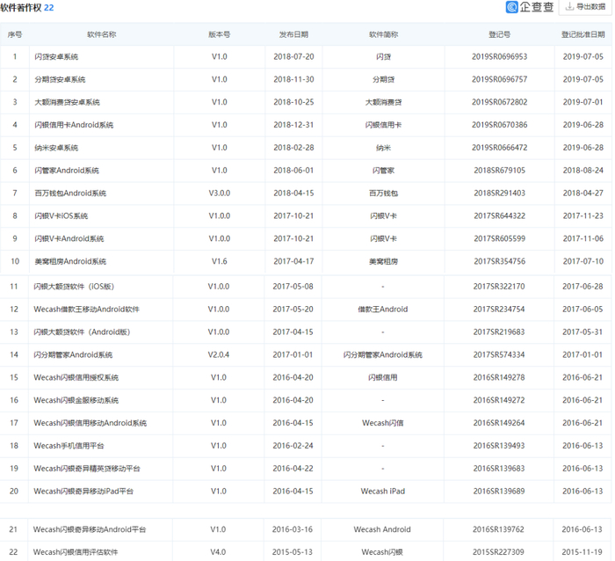Image resolution: width=615 pixels, height=561 pixels.
Task: Click the software name 闪分期管家Android系统 in row 14
Action: tap(73, 355)
